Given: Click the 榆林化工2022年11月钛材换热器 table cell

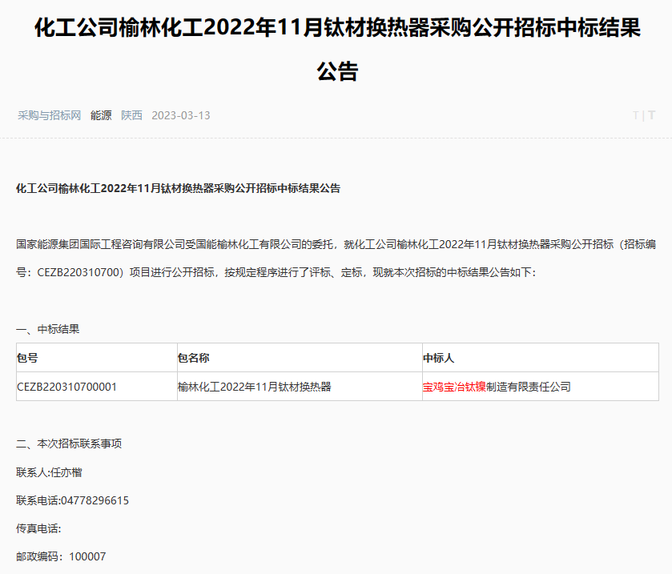Looking at the screenshot, I should tap(254, 387).
